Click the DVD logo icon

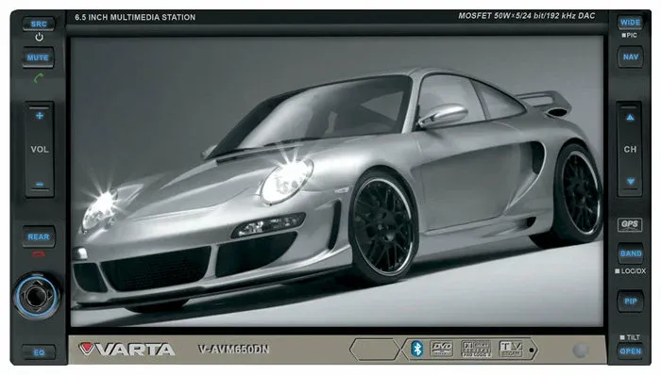[x=441, y=349]
